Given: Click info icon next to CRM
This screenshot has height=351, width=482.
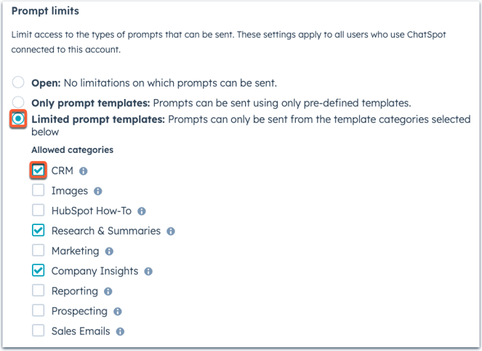Looking at the screenshot, I should click(84, 171).
